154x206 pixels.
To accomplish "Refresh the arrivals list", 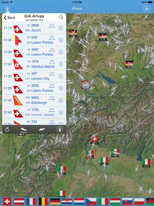I will pyautogui.click(x=7, y=130).
